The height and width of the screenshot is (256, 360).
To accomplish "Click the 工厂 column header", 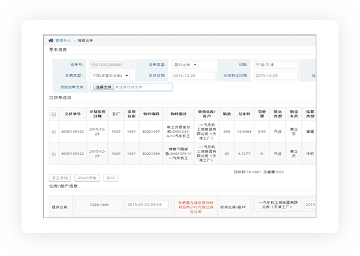I will tap(116, 114).
